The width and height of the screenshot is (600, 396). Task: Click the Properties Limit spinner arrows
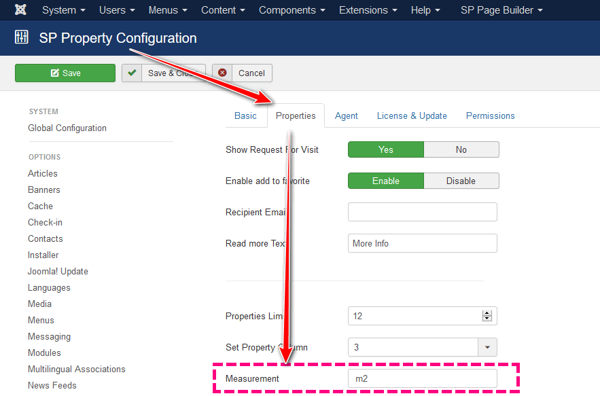point(487,316)
